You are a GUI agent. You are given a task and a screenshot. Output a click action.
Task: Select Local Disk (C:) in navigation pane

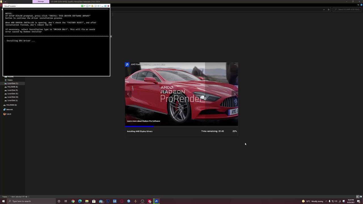[13, 84]
